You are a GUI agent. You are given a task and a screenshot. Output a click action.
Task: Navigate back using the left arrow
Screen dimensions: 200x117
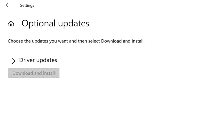[x=8, y=5]
